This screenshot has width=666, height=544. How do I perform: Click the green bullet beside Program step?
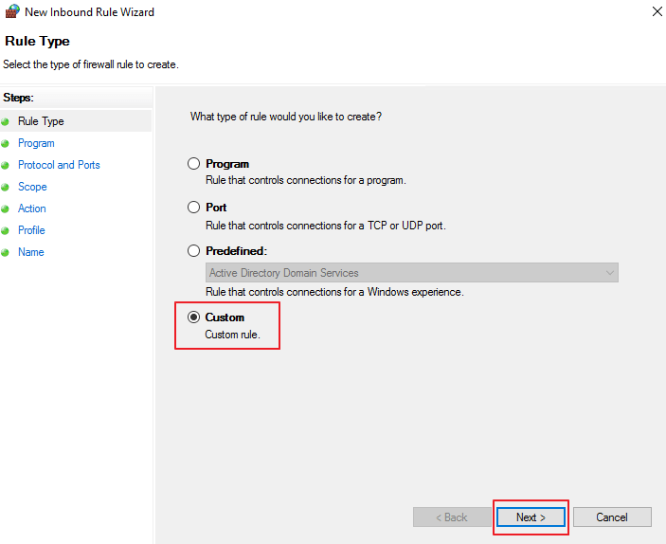[x=5, y=144]
